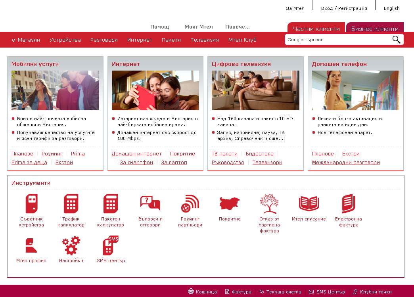Image resolution: width=414 pixels, height=297 pixels.
Task: Click the Цифрова телевизия photo
Action: (x=256, y=90)
